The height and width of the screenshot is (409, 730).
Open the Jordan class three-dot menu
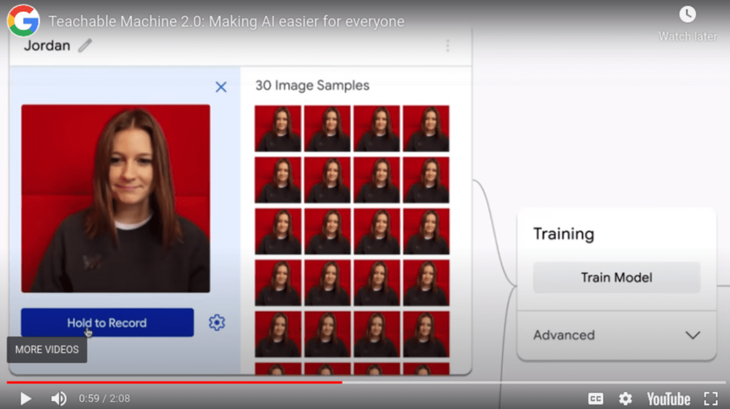(447, 46)
